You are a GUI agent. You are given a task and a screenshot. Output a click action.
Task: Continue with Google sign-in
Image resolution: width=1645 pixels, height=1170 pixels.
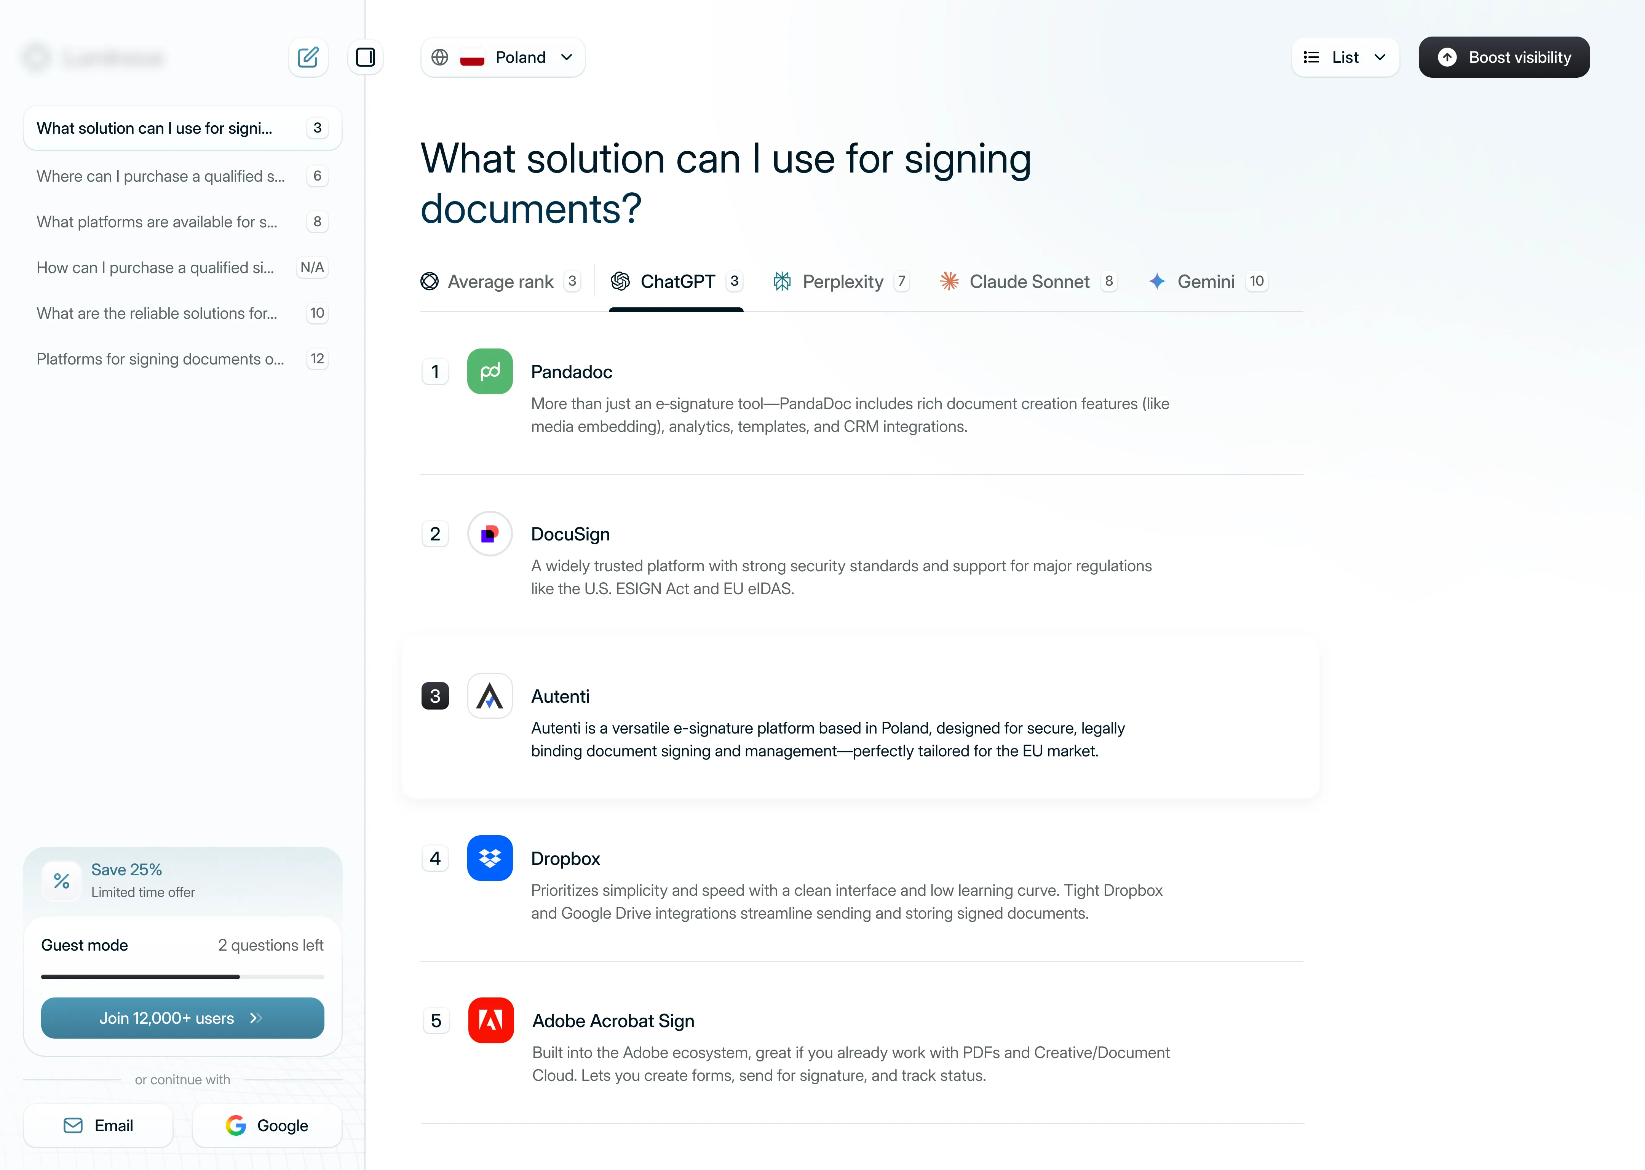coord(267,1125)
